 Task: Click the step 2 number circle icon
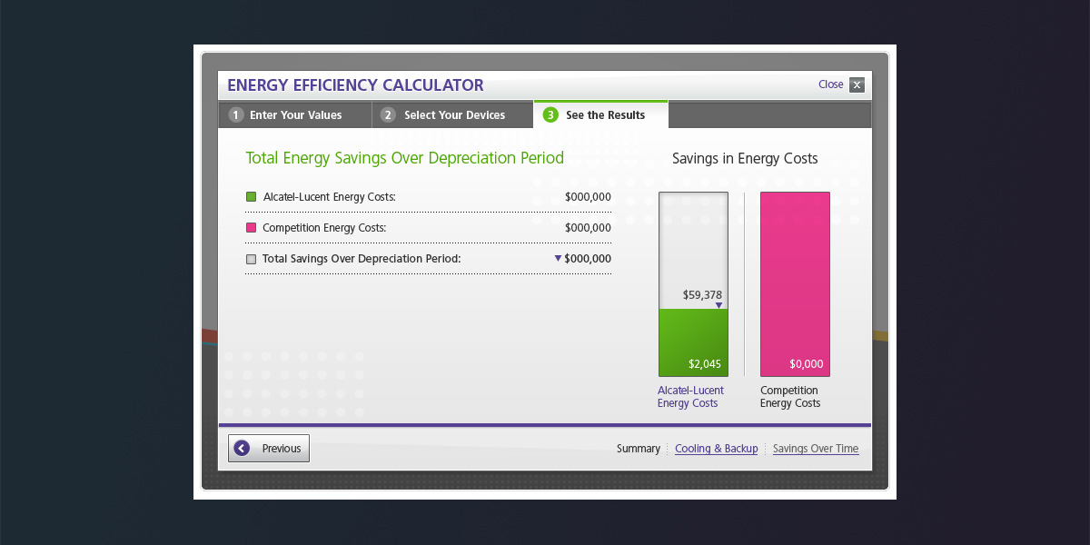[388, 115]
